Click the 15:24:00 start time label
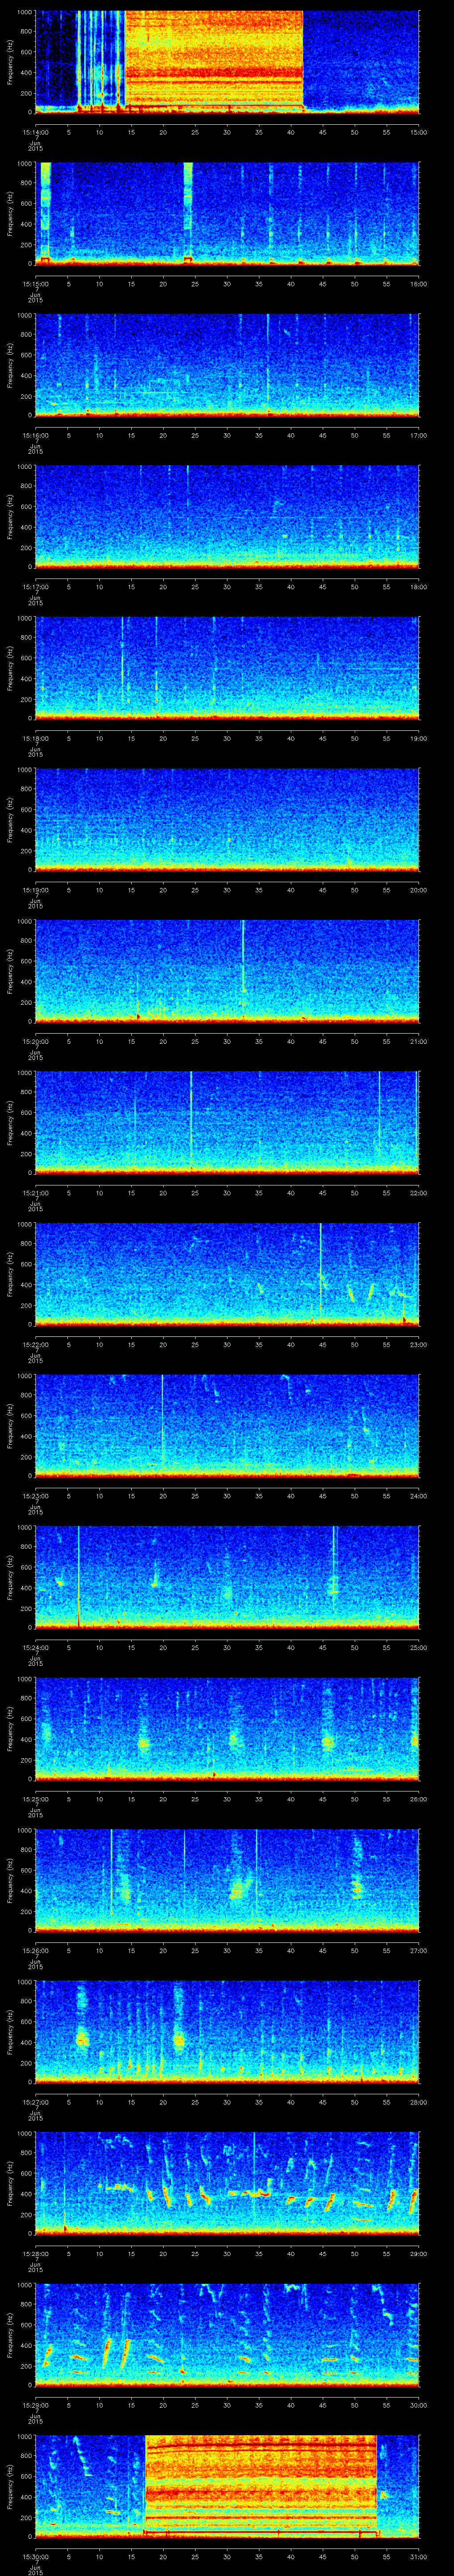The image size is (454, 2576). click(x=36, y=1648)
